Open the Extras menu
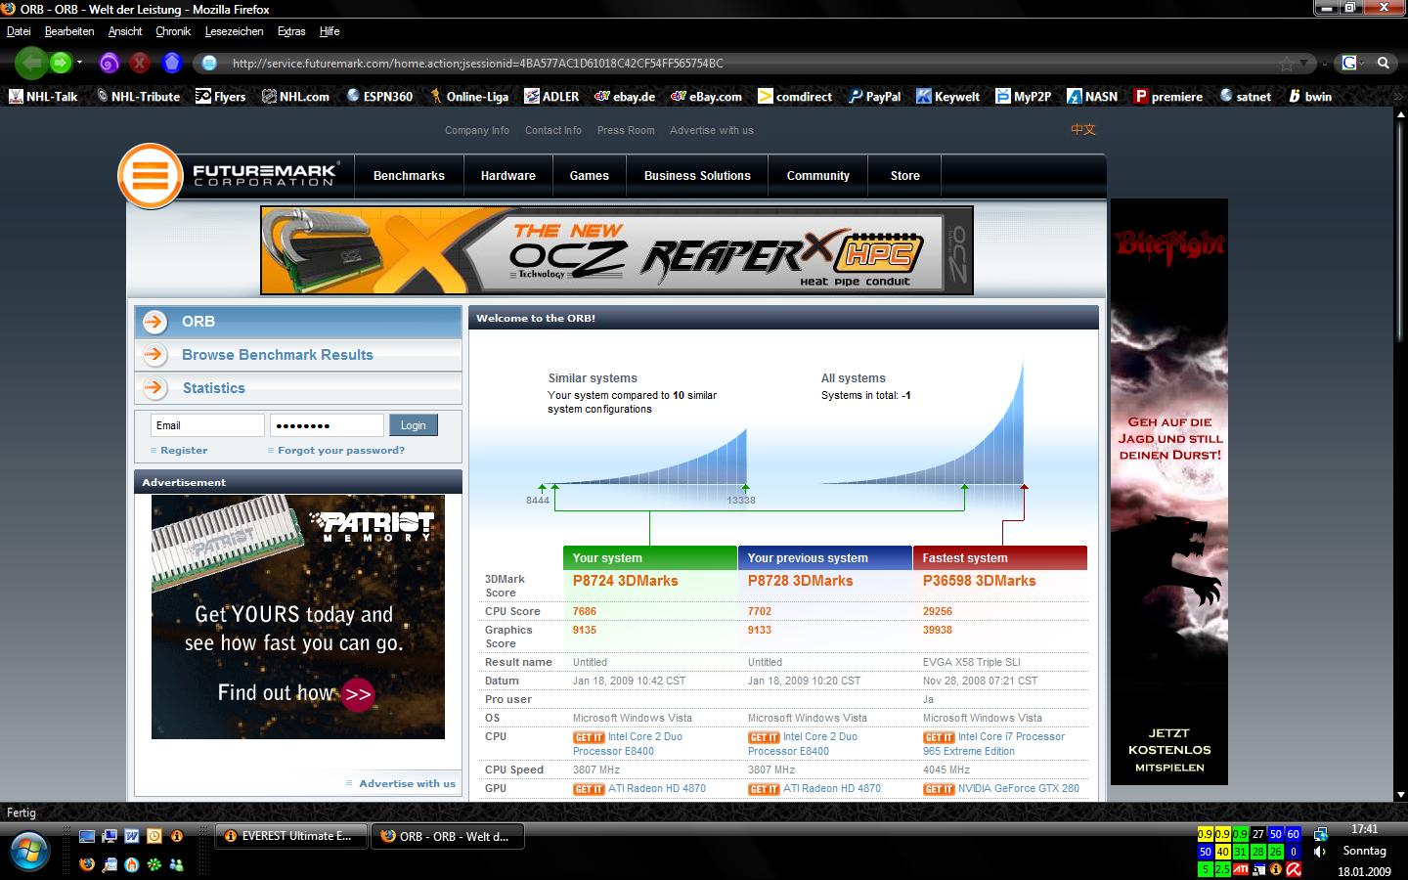This screenshot has width=1408, height=880. pos(291,31)
